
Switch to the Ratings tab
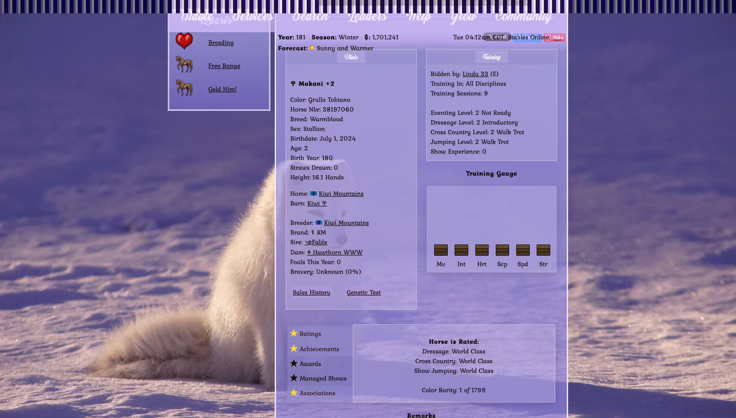[310, 334]
